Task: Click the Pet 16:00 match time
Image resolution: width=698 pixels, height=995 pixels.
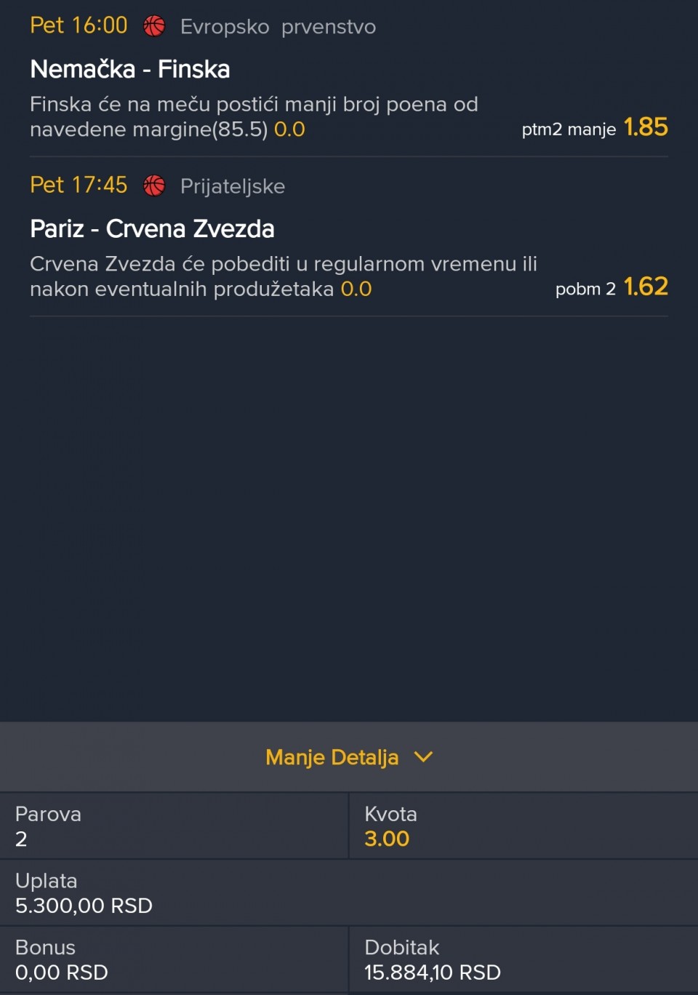Action: (79, 25)
